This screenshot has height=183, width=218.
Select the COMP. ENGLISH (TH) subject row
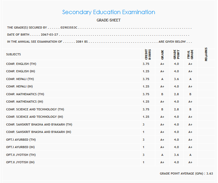coord(21,64)
